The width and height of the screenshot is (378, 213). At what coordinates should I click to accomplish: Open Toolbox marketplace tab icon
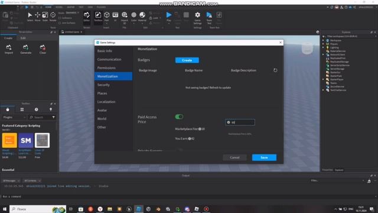coord(8,109)
